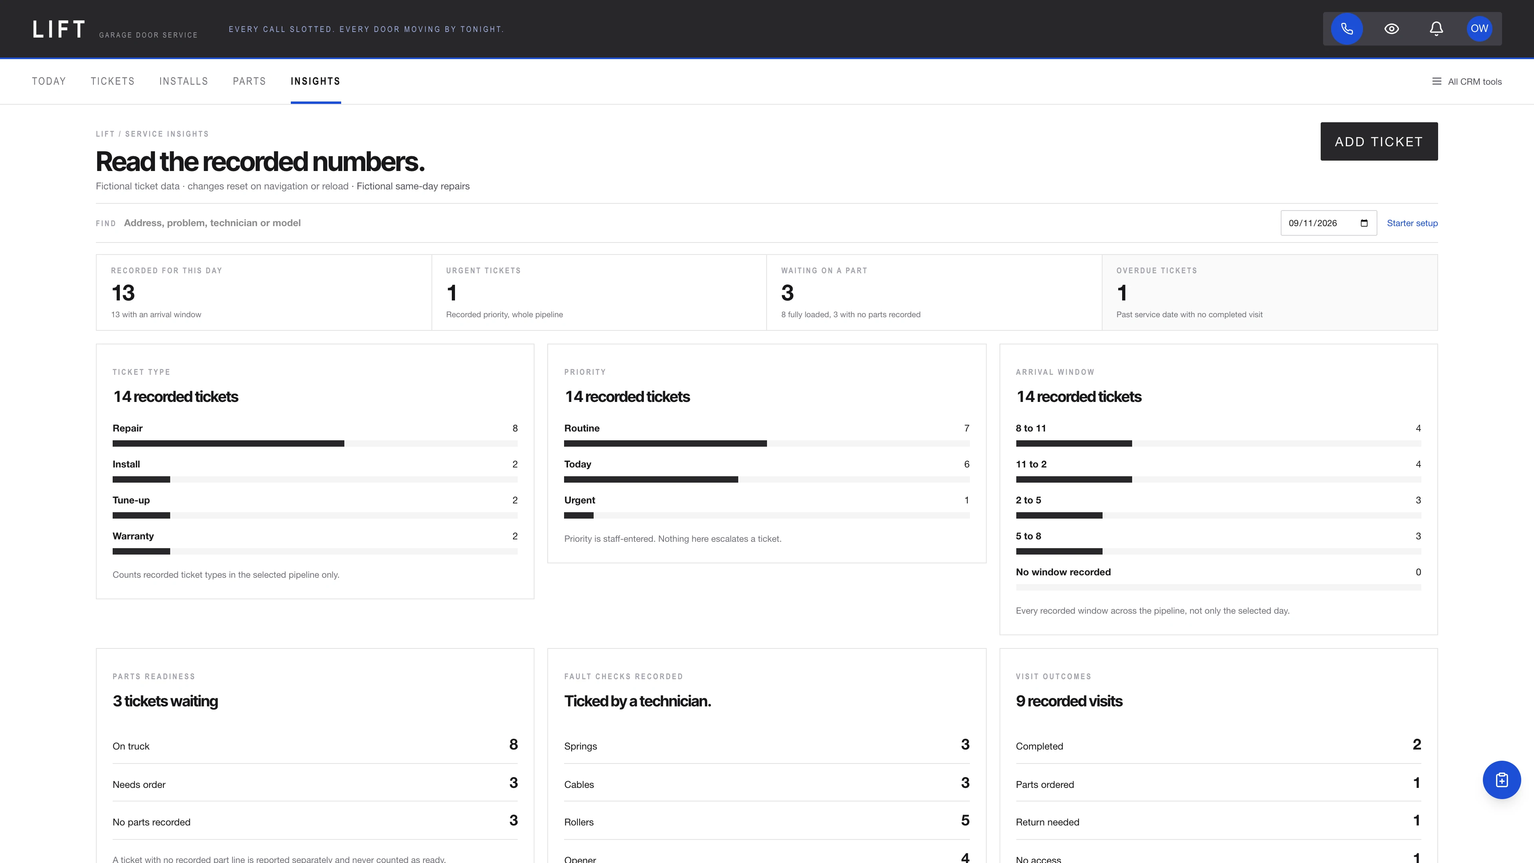1534x863 pixels.
Task: Click the Add Ticket button
Action: point(1379,142)
